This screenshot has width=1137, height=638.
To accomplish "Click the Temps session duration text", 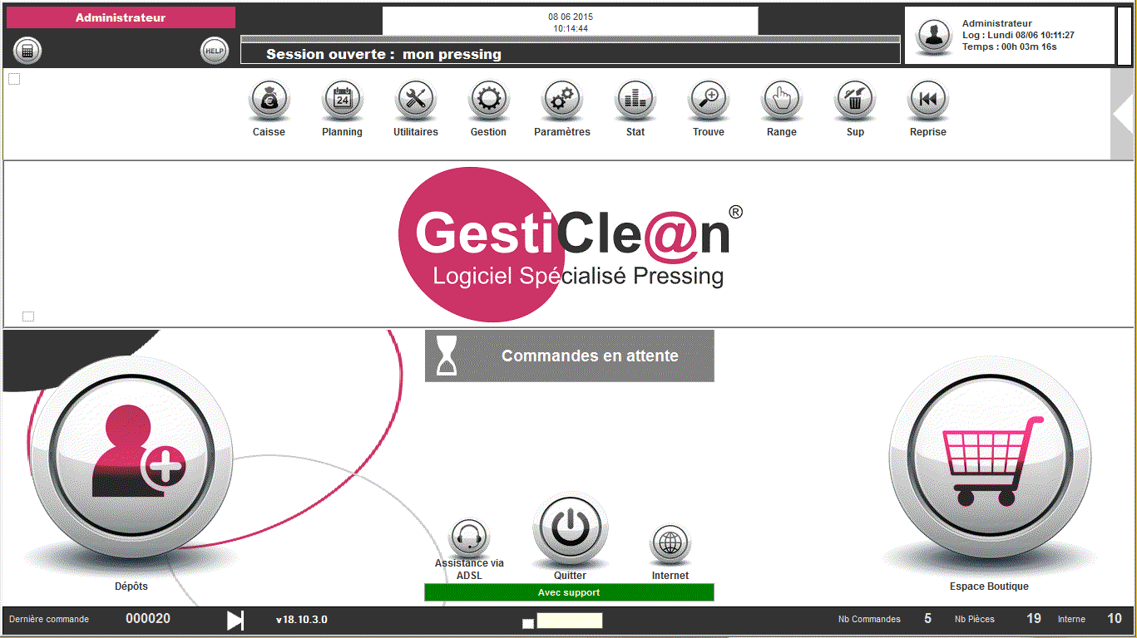I will [x=1010, y=47].
